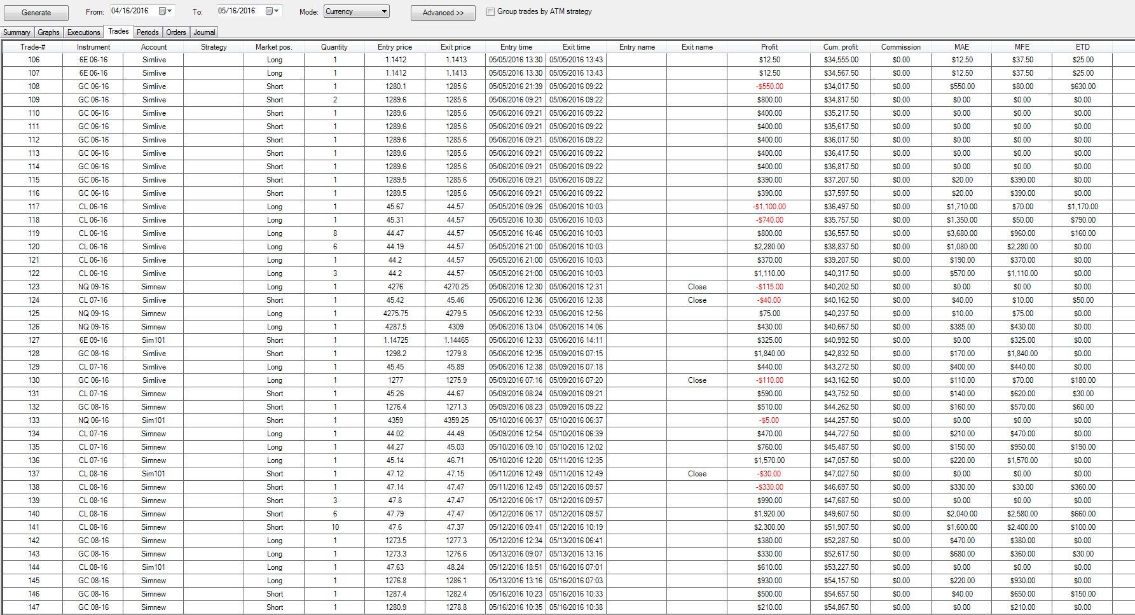Select NQ 09-16 instrument in trade 125
The image size is (1135, 615).
(x=93, y=314)
